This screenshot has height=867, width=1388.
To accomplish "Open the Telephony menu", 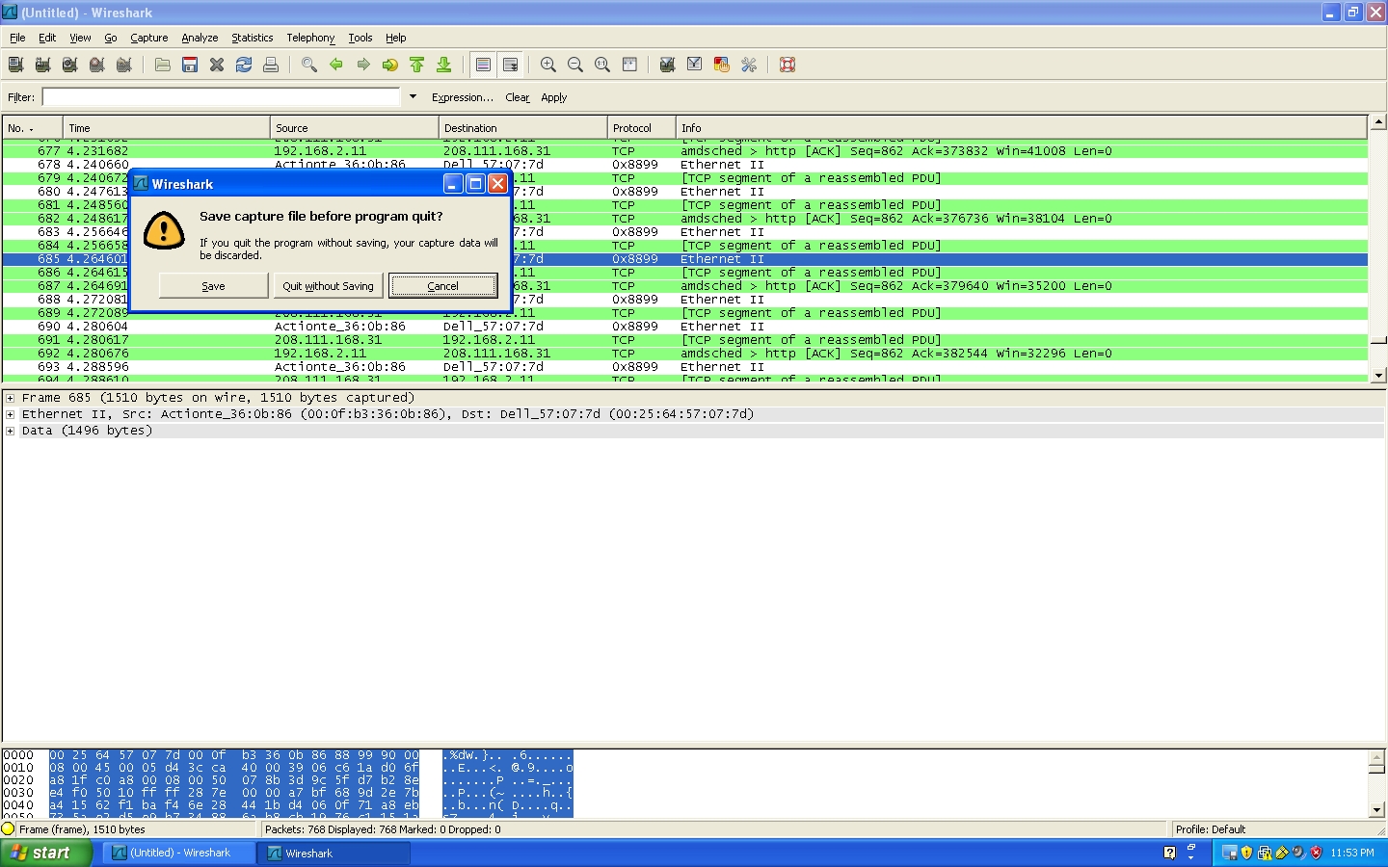I will (x=310, y=38).
